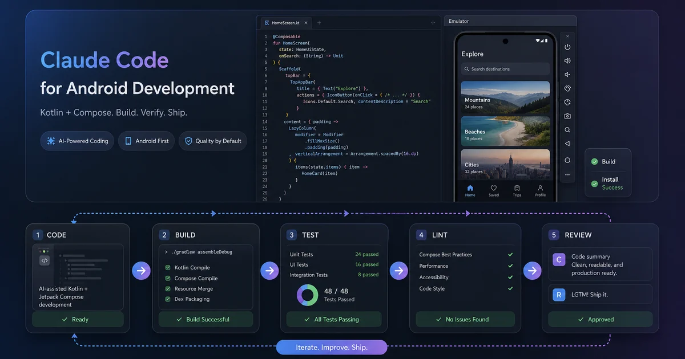
Task: Click the arrow button between CODE and BUILD
Action: pyautogui.click(x=141, y=271)
